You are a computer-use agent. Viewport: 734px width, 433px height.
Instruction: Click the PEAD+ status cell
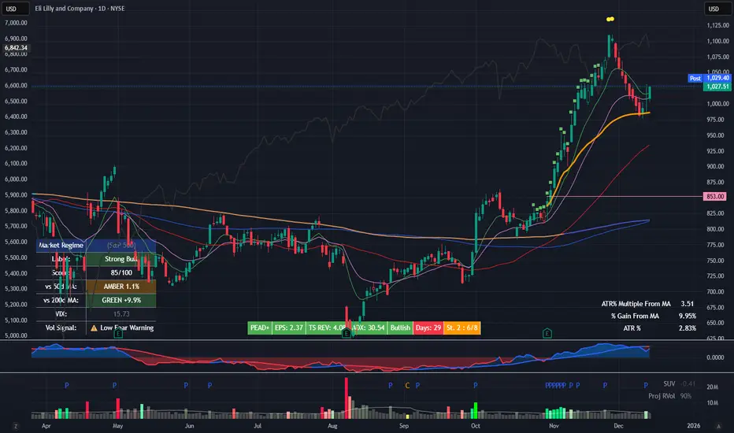click(260, 328)
